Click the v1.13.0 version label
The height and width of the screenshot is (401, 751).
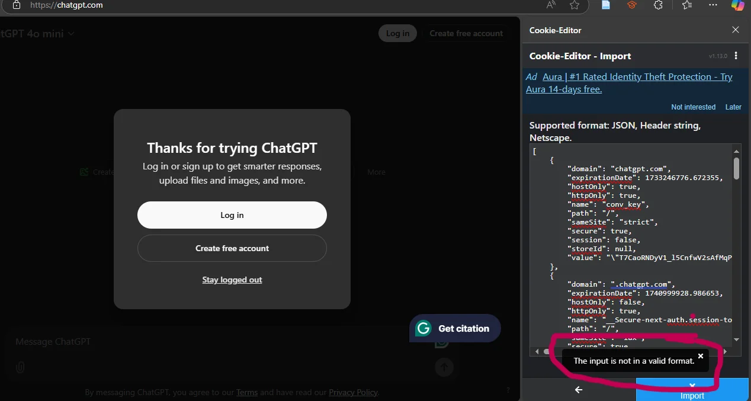pos(718,56)
